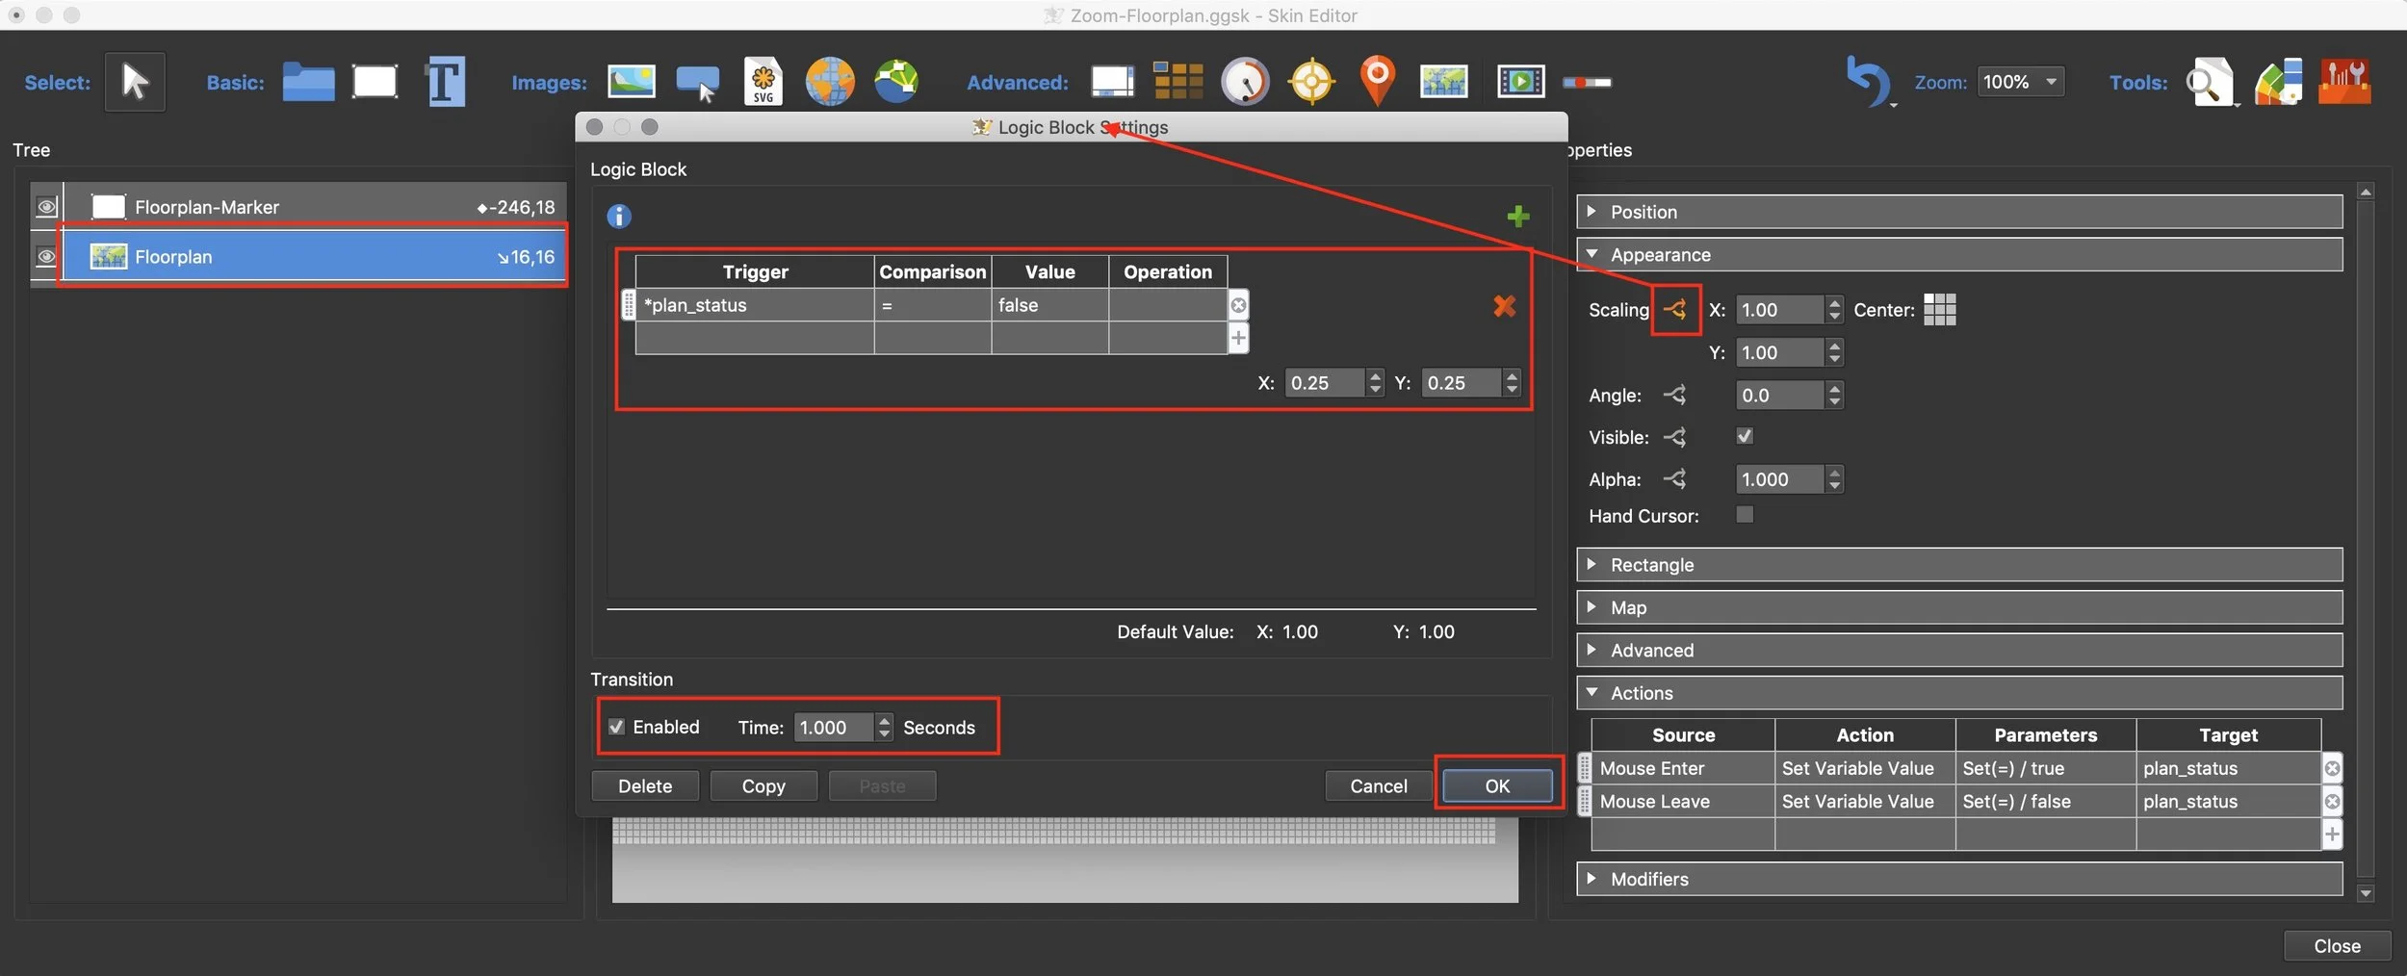Select the Floorplan-Marker tree item

[315, 207]
